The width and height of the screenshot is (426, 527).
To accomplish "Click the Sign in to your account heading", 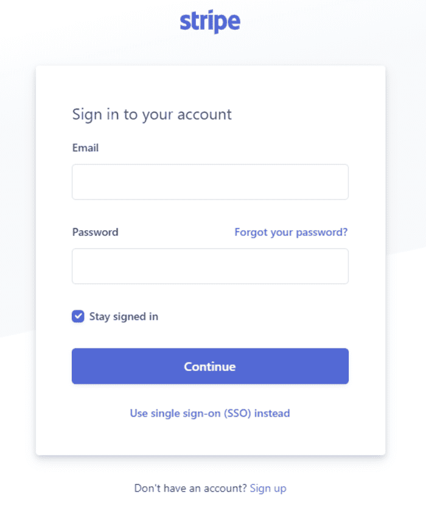I will 152,115.
